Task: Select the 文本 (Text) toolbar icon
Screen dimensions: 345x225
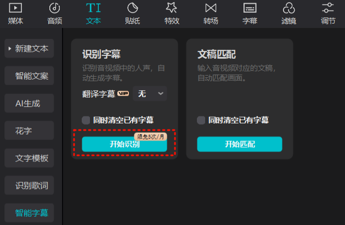Action: click(93, 8)
